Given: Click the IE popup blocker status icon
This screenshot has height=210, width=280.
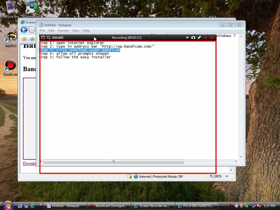Looking at the screenshot, I should pos(129,177).
